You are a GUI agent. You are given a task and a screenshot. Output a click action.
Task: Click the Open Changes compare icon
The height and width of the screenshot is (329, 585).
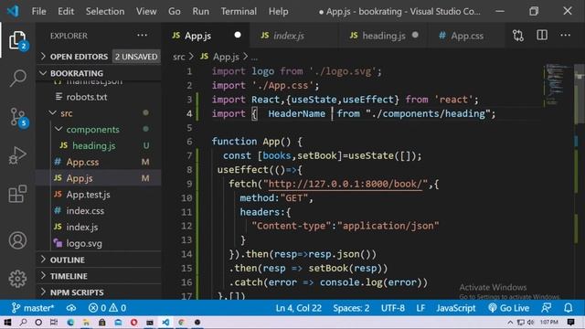click(x=518, y=36)
